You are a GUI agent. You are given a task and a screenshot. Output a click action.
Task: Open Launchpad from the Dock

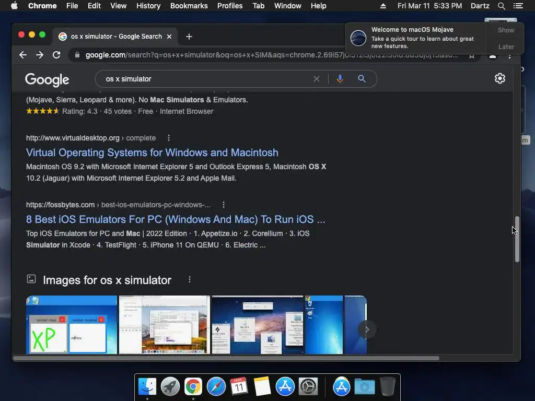click(x=170, y=387)
